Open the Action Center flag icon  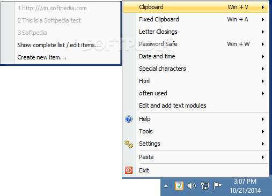(217, 186)
